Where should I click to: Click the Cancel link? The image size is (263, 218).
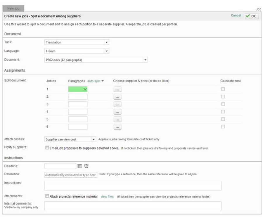236,15
